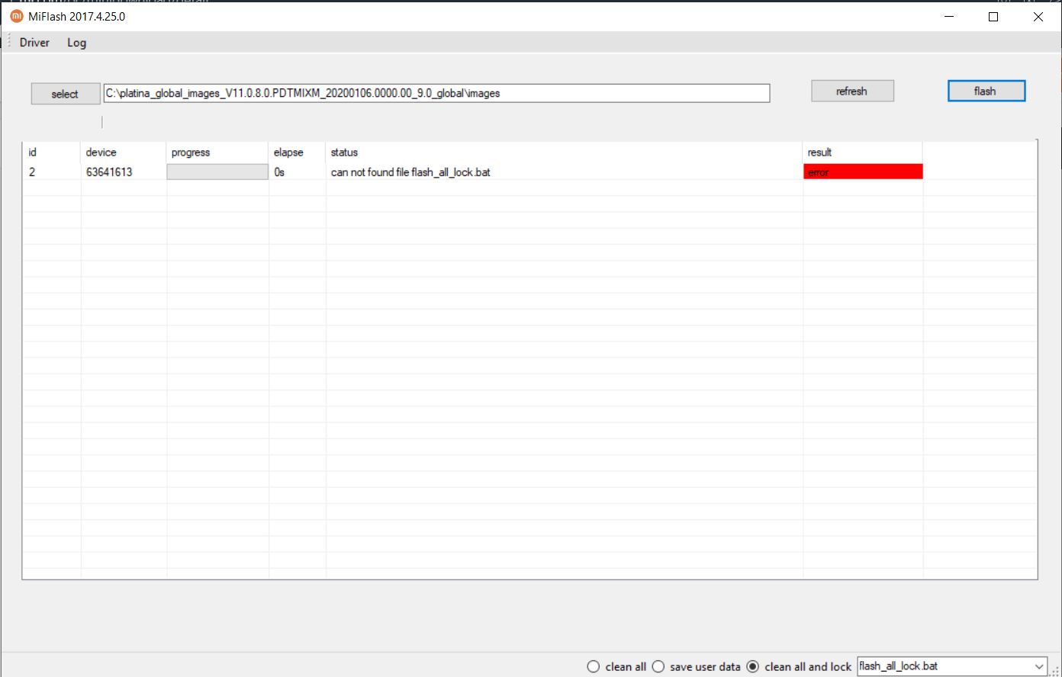The height and width of the screenshot is (677, 1062).
Task: Click the result column header
Action: [863, 152]
